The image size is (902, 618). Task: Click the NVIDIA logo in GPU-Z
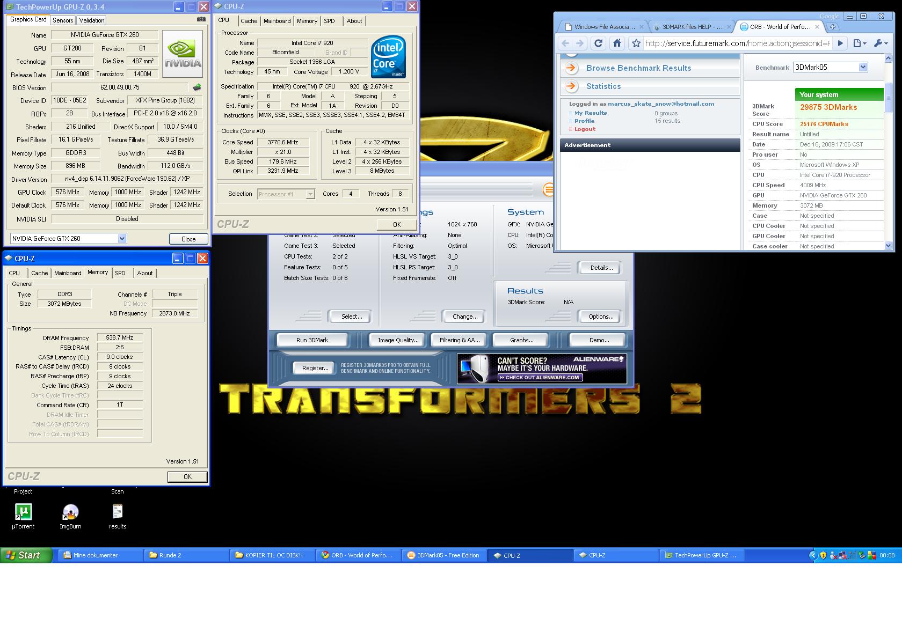click(183, 54)
